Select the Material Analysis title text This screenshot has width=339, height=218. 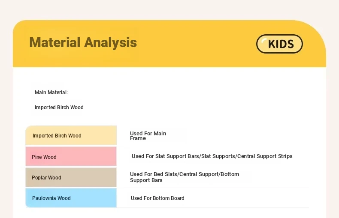83,42
